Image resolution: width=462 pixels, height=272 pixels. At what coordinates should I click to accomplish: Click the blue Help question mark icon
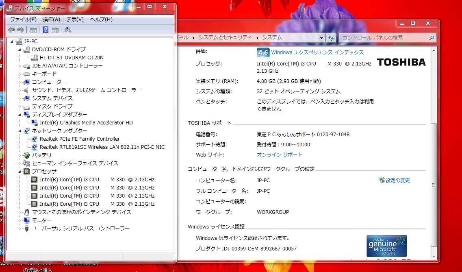pyautogui.click(x=46, y=30)
